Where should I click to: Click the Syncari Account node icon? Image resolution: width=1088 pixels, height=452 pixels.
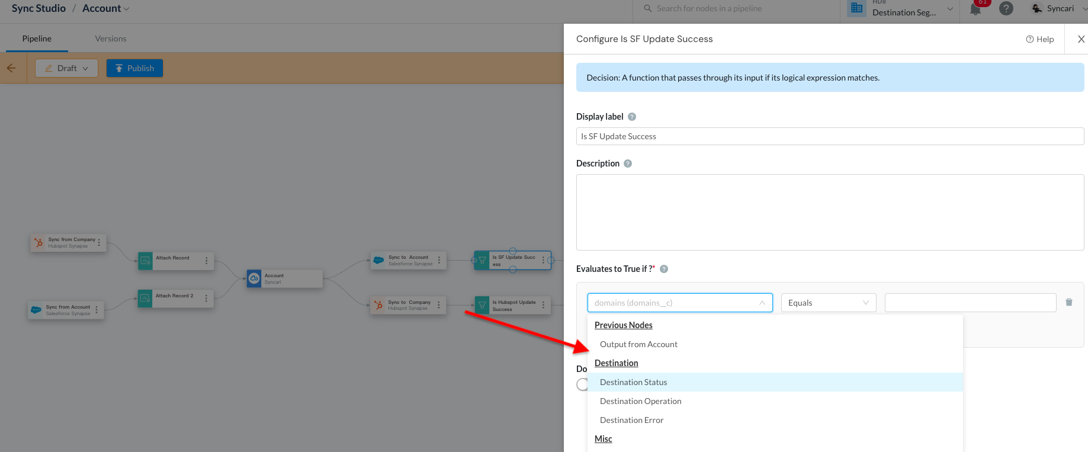pos(254,278)
